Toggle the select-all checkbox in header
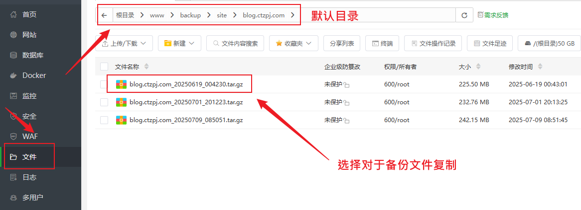The height and width of the screenshot is (210, 581). (x=104, y=67)
